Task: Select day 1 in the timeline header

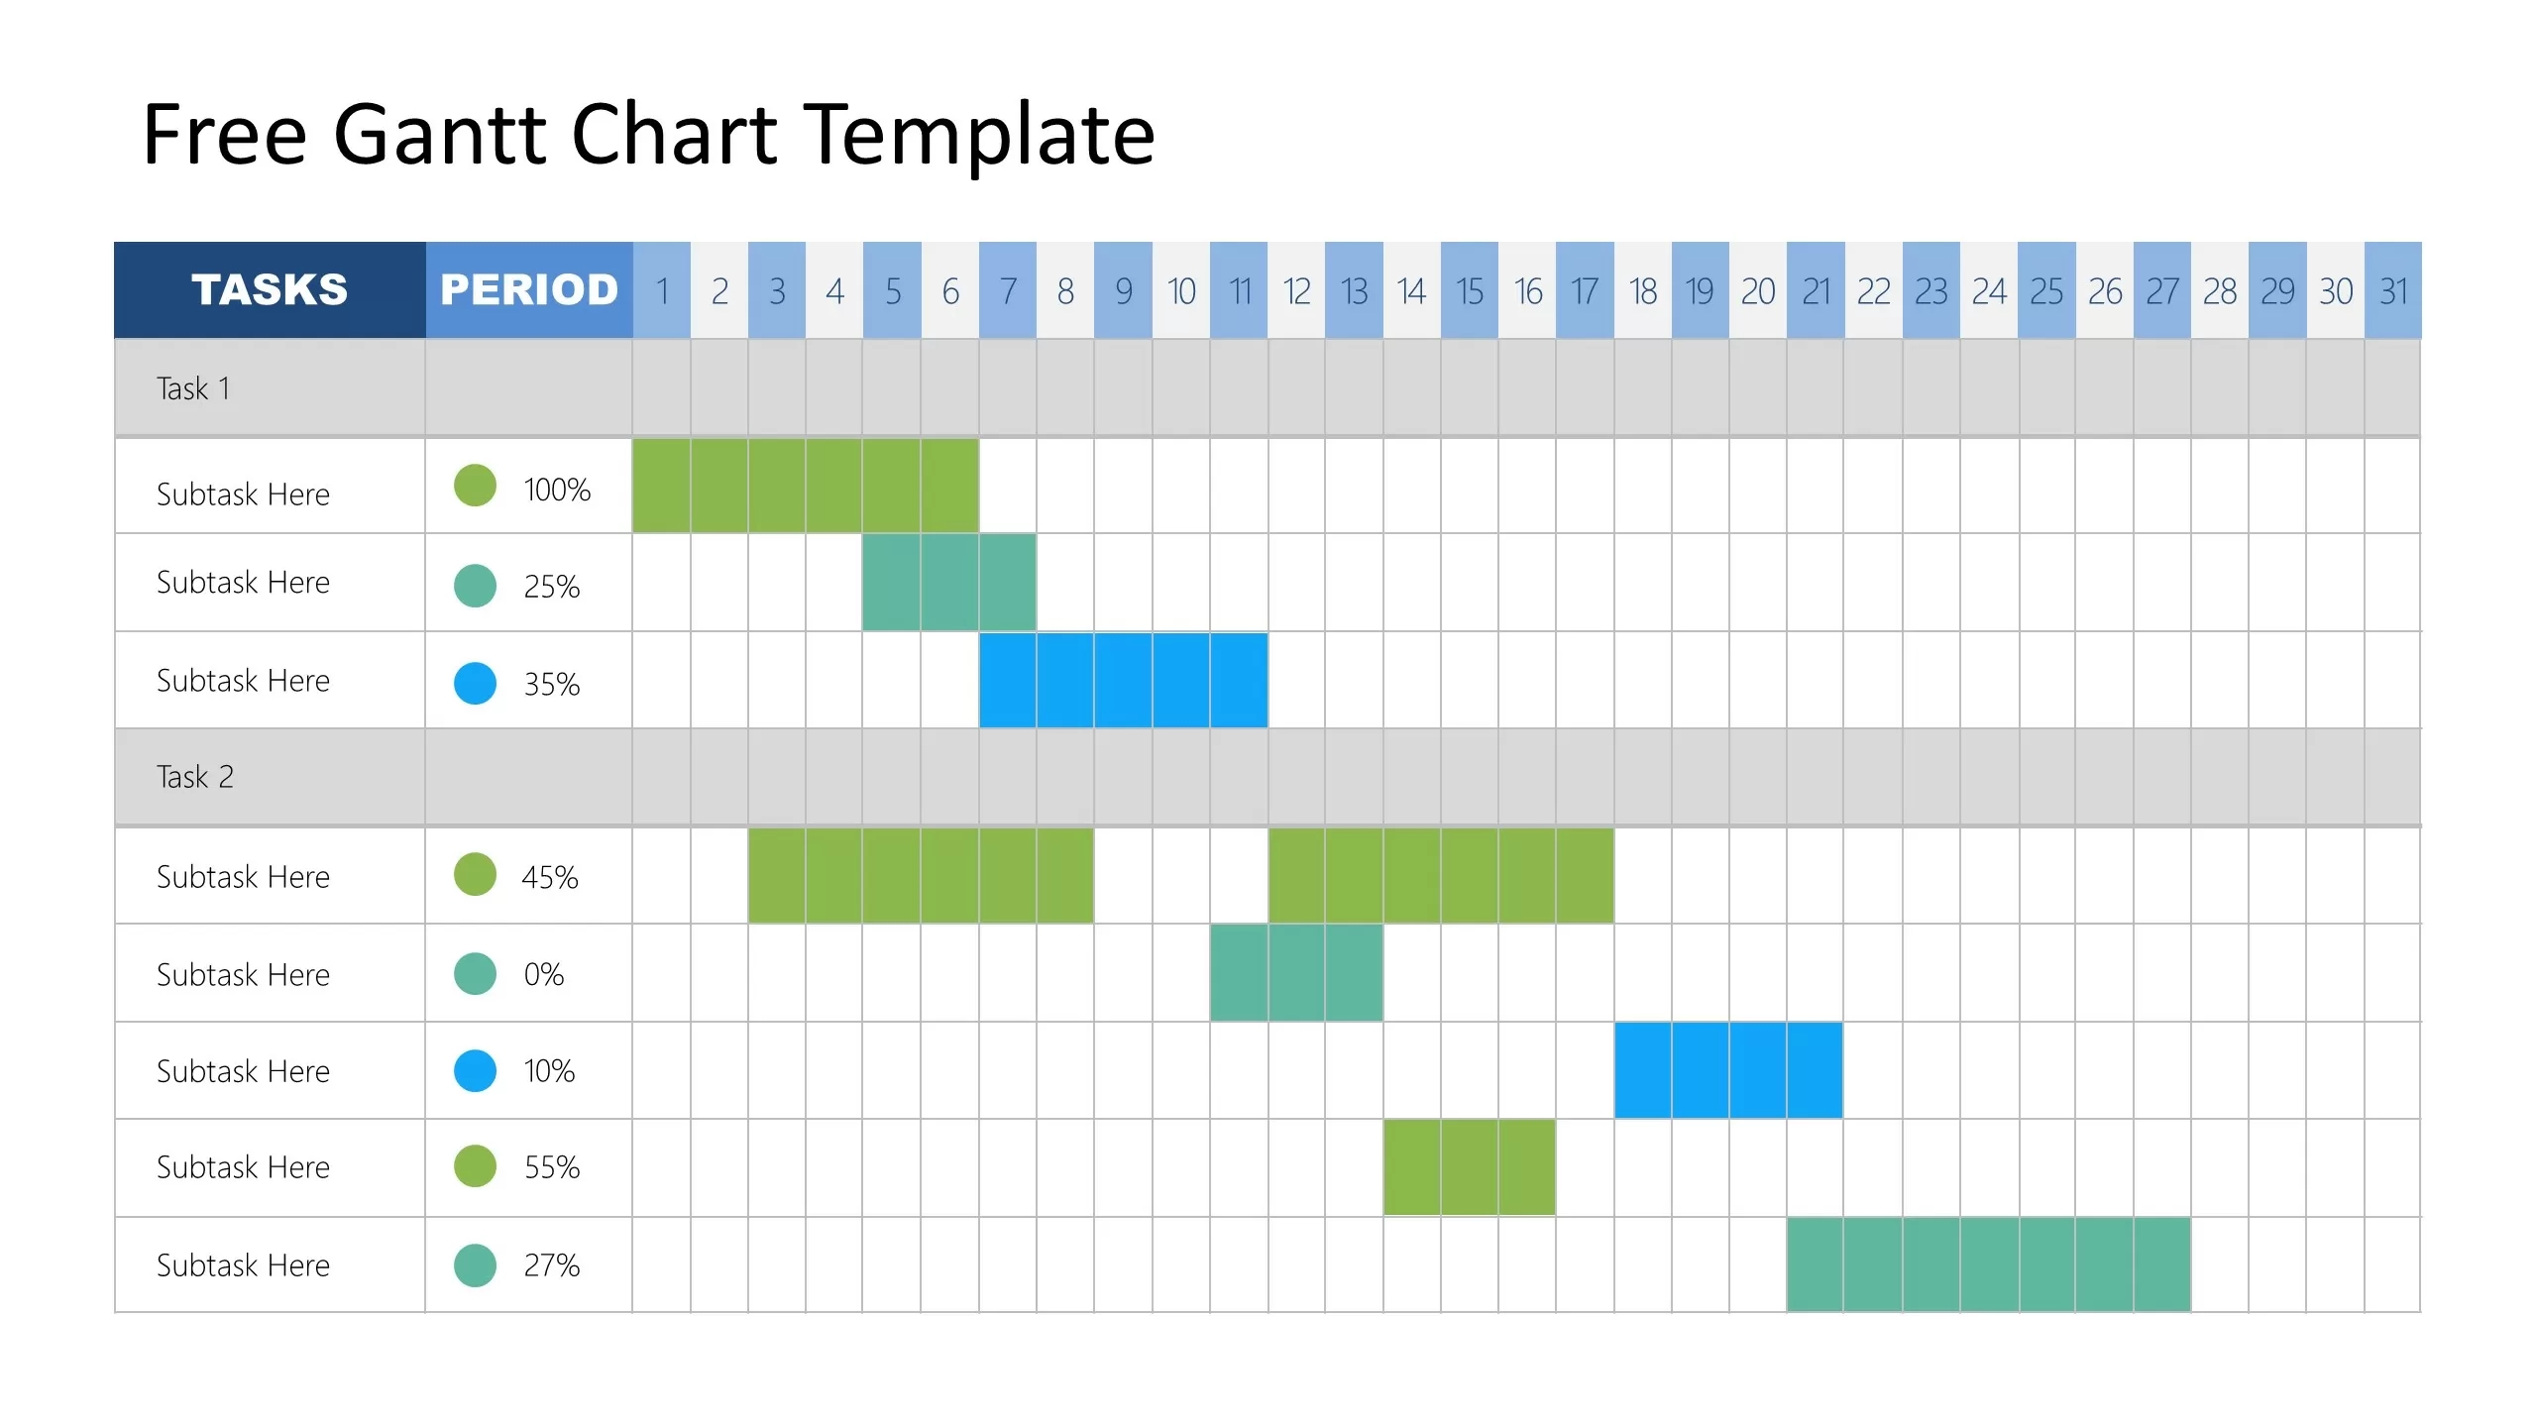Action: [662, 290]
